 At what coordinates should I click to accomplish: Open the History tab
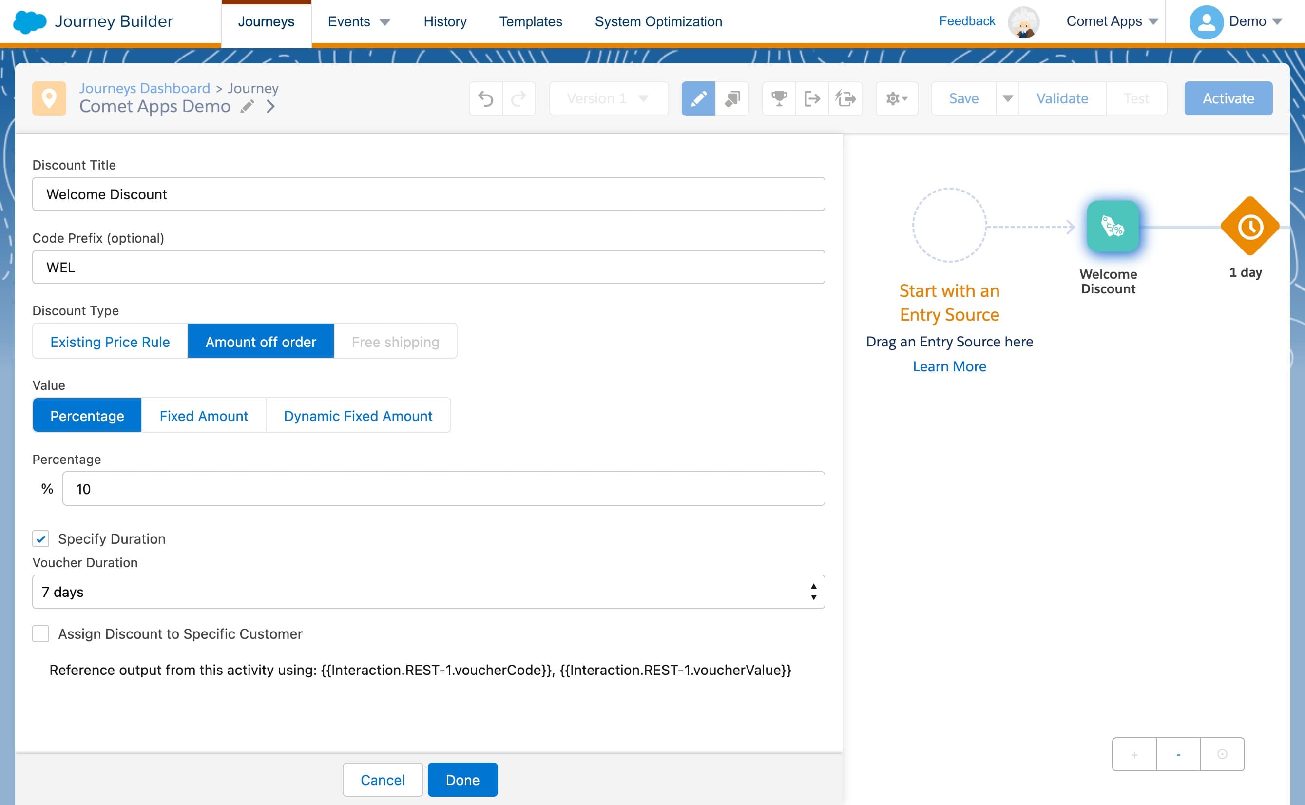click(x=445, y=22)
